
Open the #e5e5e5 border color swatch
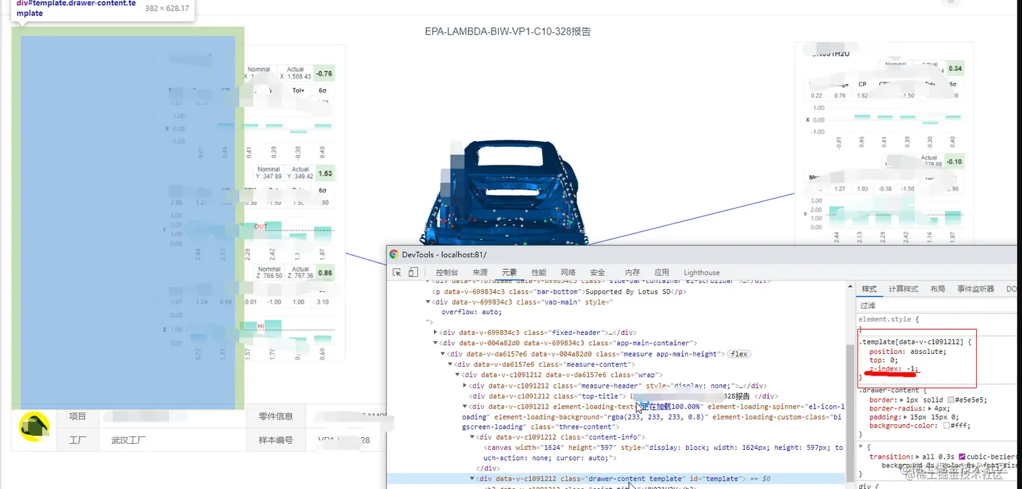(952, 400)
